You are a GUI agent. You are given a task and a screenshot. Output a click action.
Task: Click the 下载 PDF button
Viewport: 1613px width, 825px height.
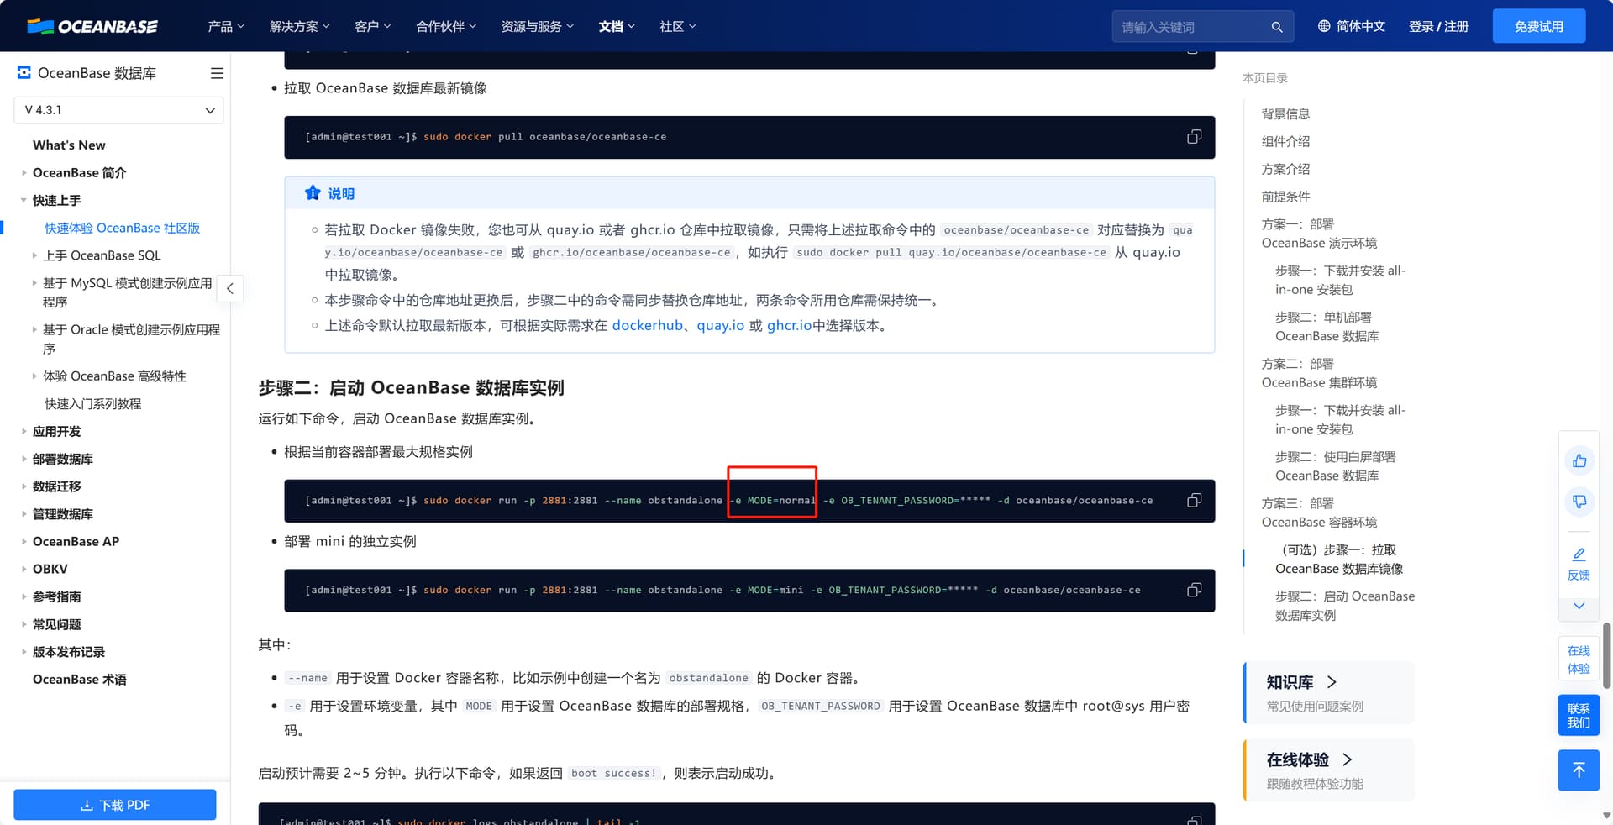[115, 805]
